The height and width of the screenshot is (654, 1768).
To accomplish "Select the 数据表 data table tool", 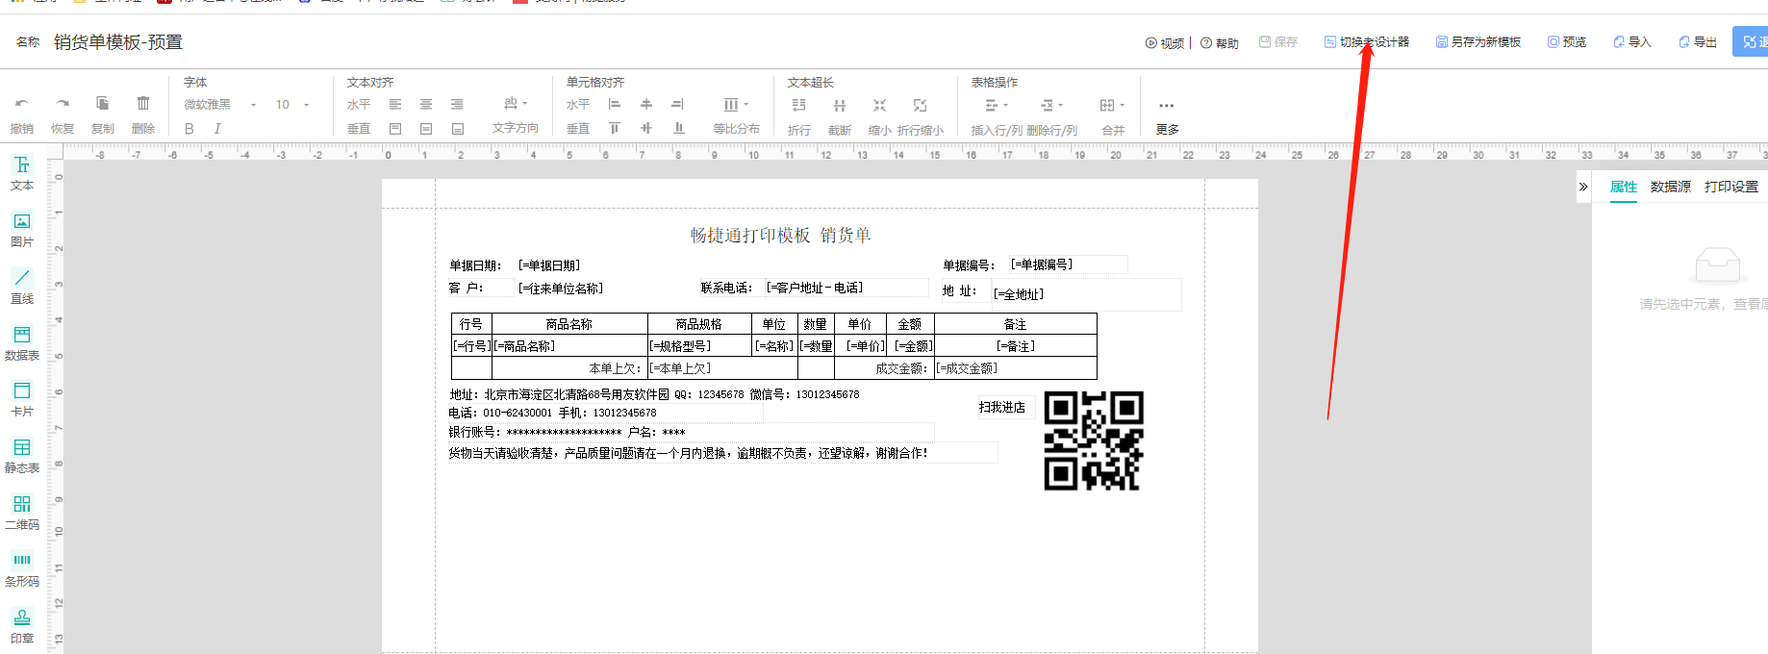I will [22, 343].
